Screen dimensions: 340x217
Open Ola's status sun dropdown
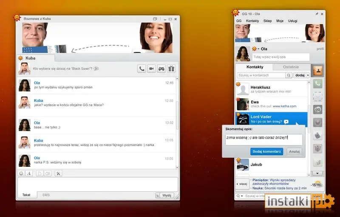pyautogui.click(x=256, y=49)
